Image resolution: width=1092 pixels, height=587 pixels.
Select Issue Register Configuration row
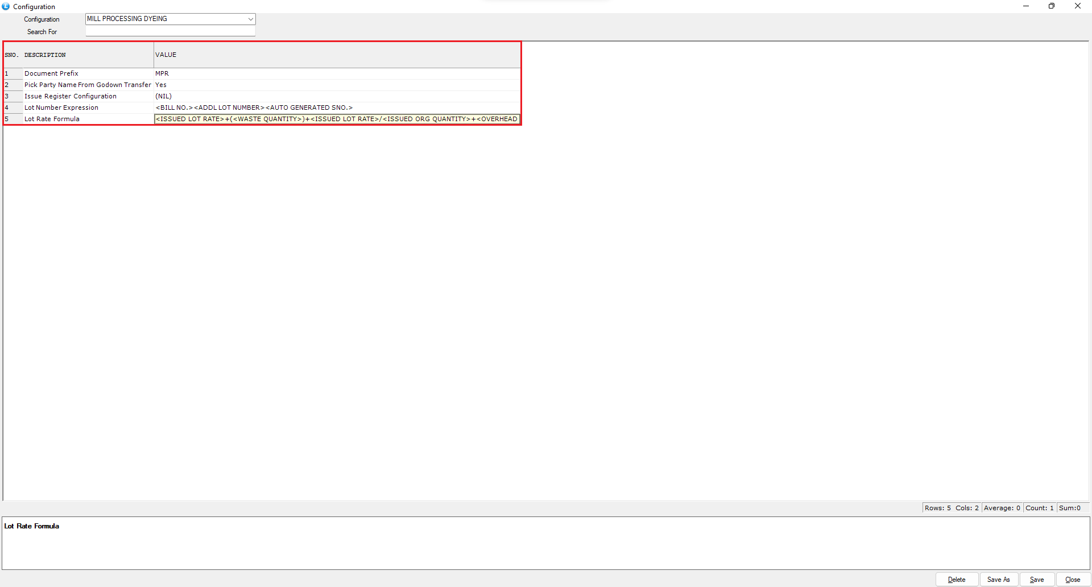click(71, 96)
